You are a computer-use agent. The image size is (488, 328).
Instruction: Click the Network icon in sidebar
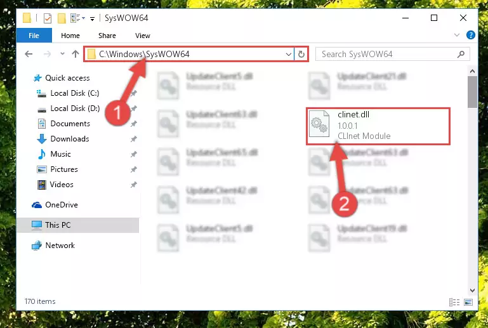tap(37, 246)
